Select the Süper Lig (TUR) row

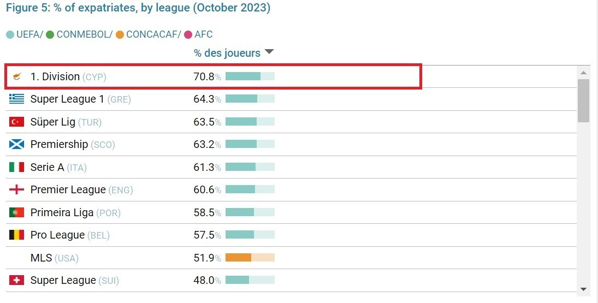(x=292, y=122)
